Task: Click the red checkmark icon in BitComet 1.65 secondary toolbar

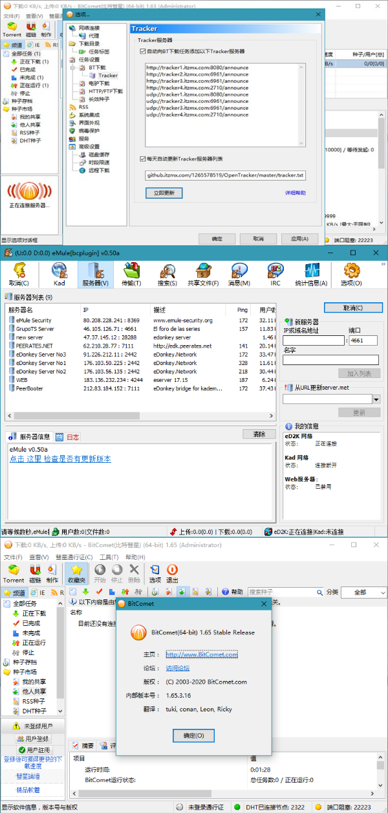Action: tap(99, 592)
